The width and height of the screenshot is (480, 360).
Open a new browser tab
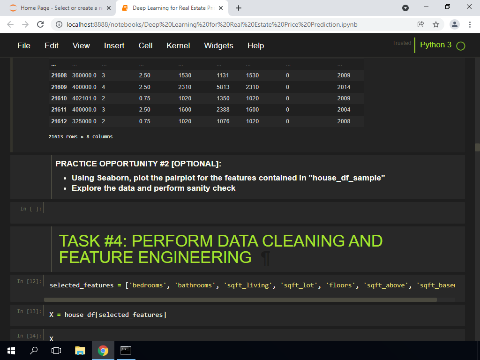(x=239, y=8)
